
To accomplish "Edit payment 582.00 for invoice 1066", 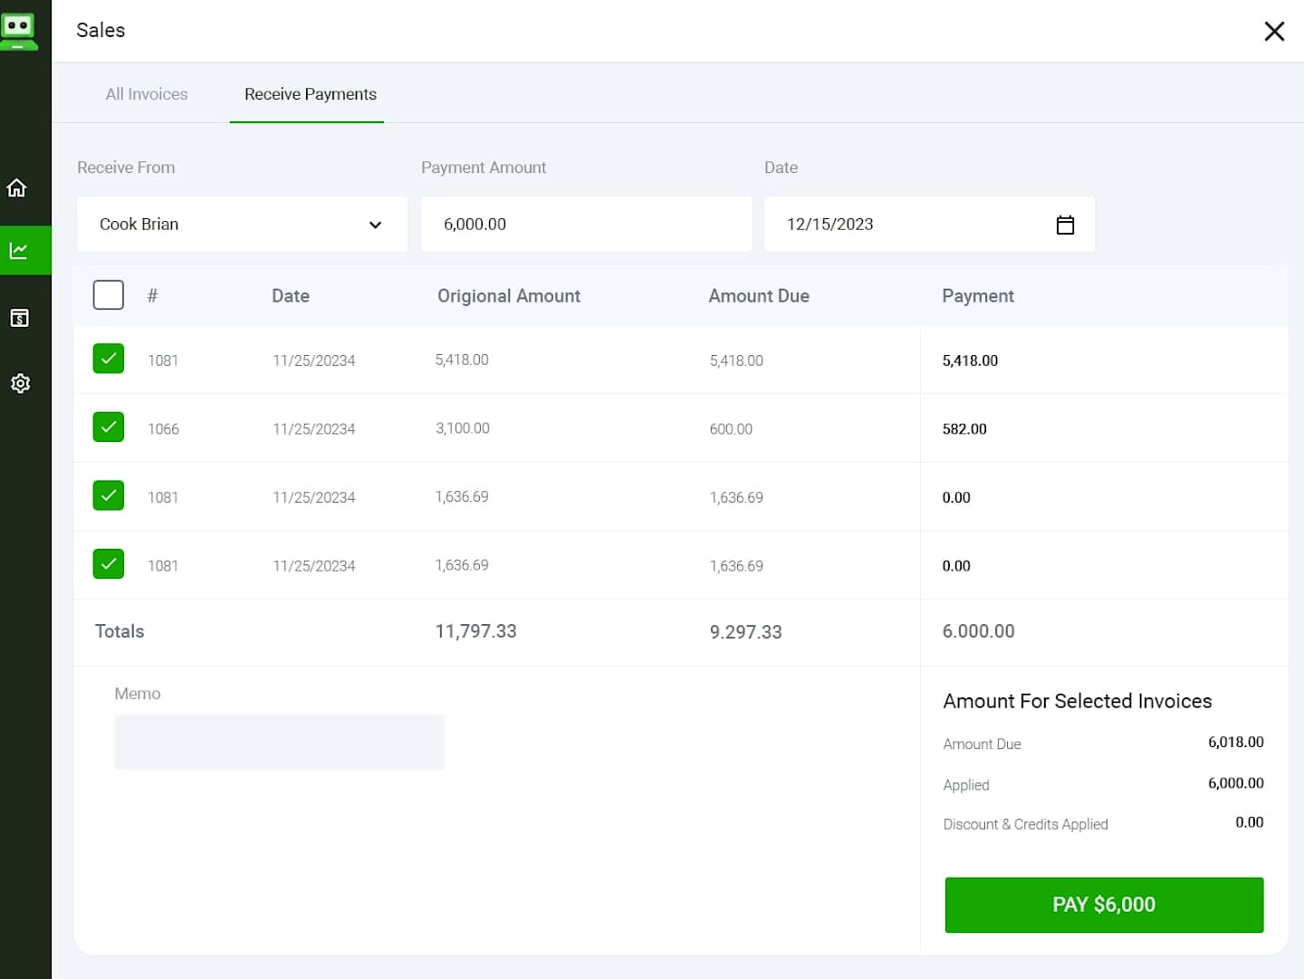I will [964, 429].
